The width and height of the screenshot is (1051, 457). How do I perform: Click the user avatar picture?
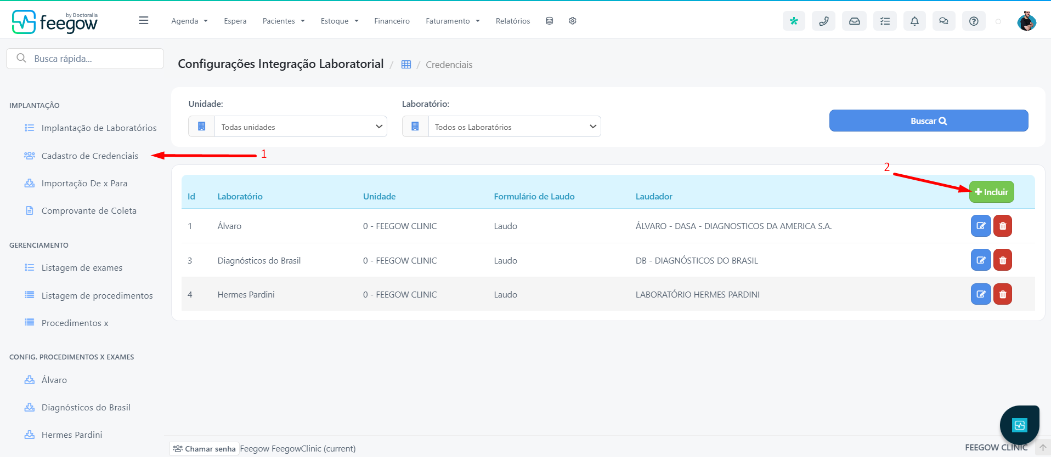pyautogui.click(x=1026, y=21)
